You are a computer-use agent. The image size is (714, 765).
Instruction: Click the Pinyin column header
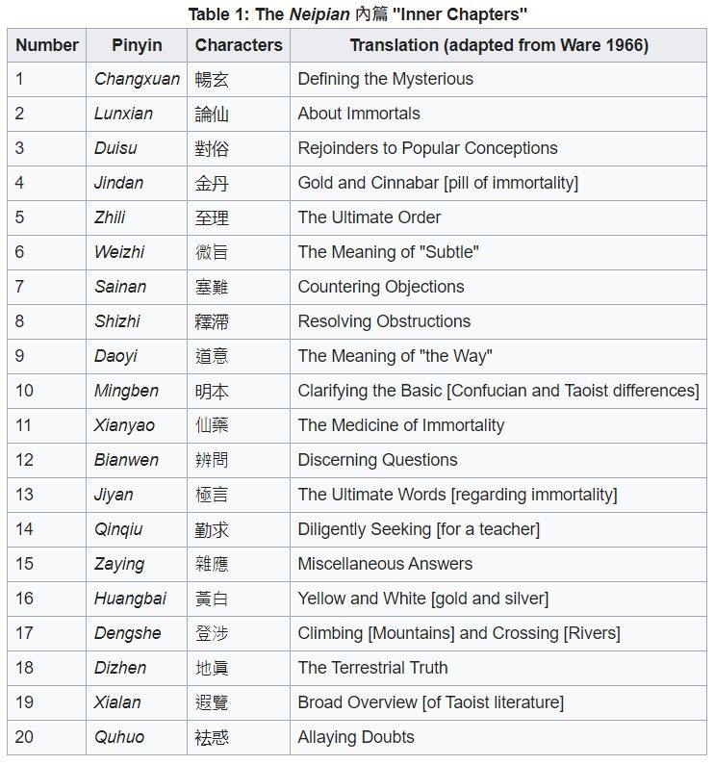pyautogui.click(x=137, y=45)
